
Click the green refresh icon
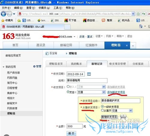[144, 14]
